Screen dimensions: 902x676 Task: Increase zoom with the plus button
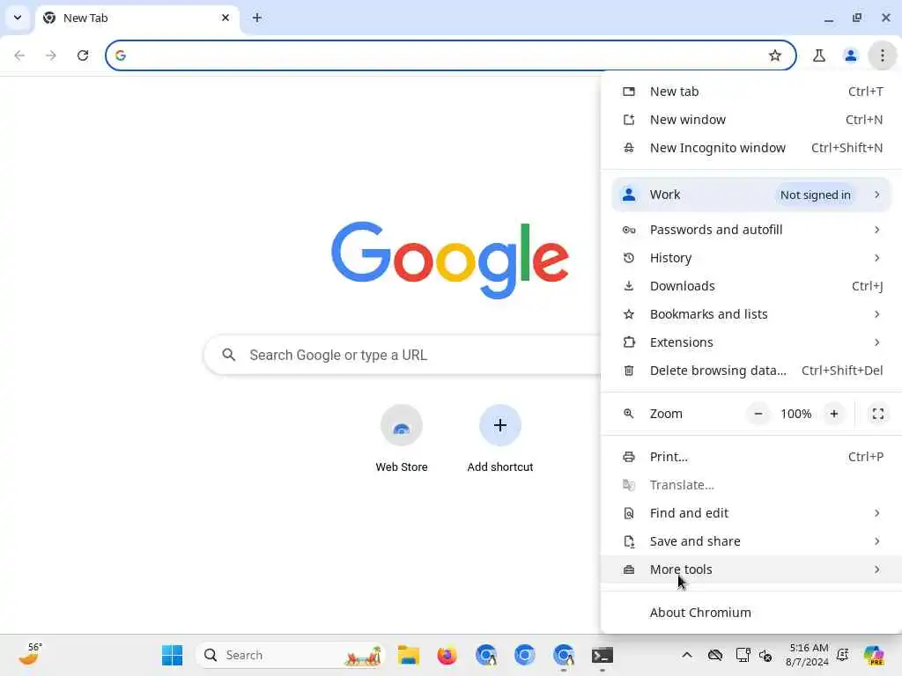coord(833,414)
